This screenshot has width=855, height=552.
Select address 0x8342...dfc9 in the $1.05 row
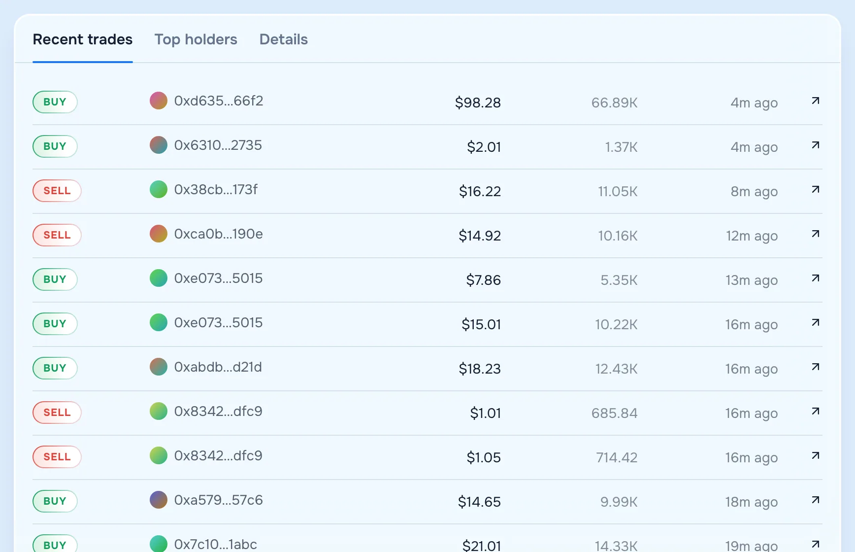point(218,456)
